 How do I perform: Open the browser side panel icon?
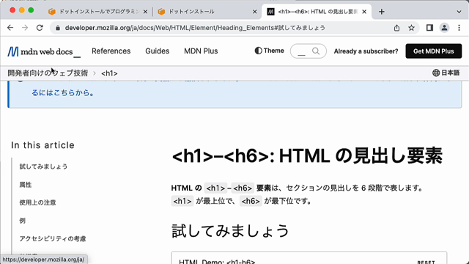pos(429,28)
